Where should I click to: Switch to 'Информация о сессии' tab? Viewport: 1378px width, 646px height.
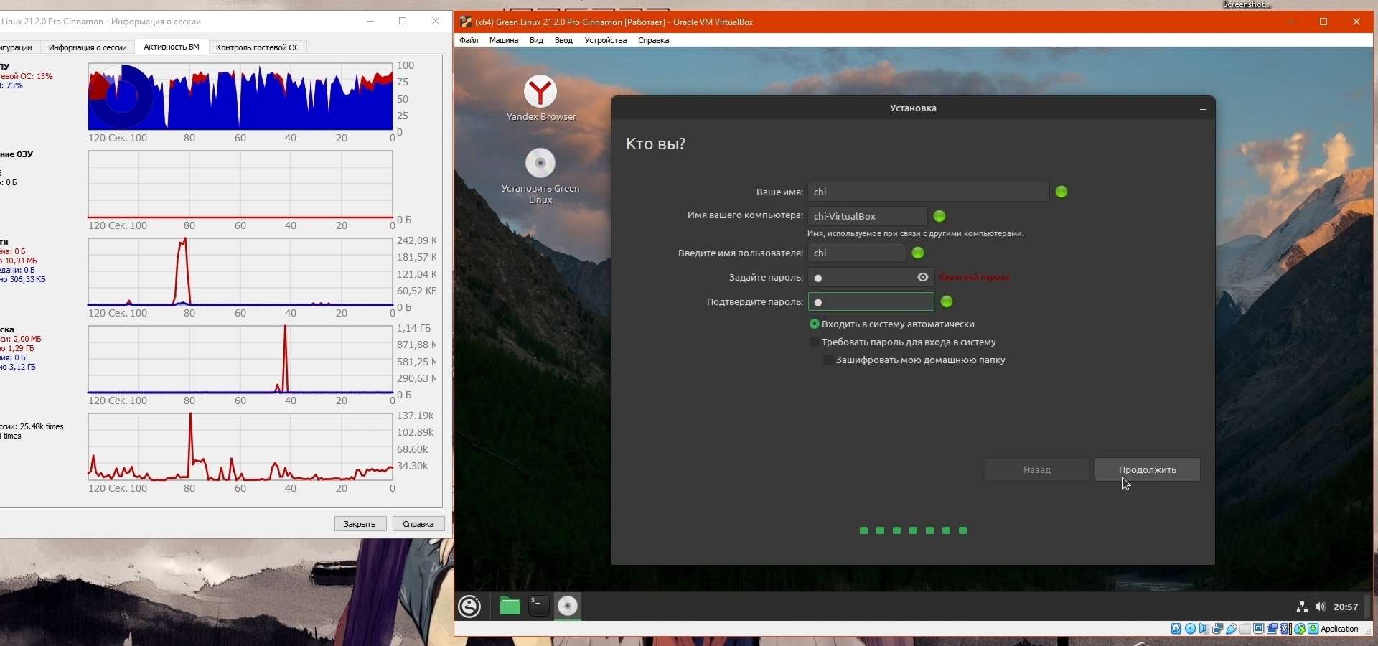(x=88, y=47)
